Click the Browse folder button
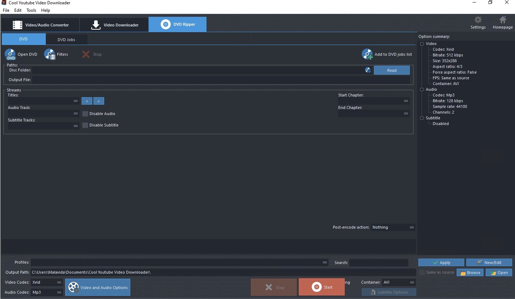 tap(470, 273)
